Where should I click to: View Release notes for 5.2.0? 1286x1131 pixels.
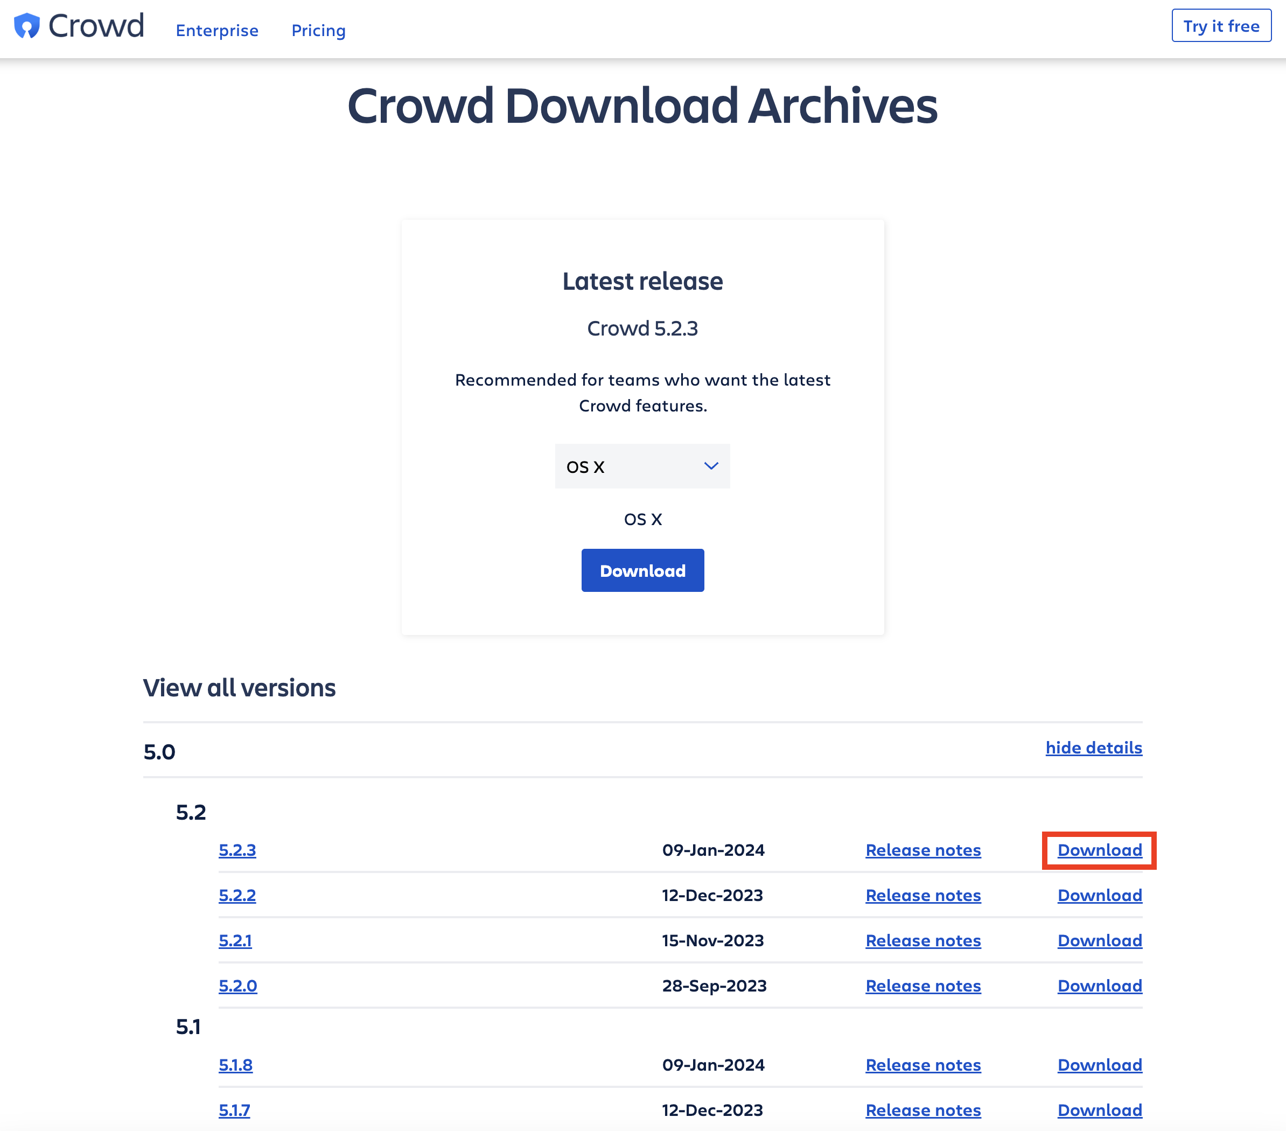coord(923,986)
